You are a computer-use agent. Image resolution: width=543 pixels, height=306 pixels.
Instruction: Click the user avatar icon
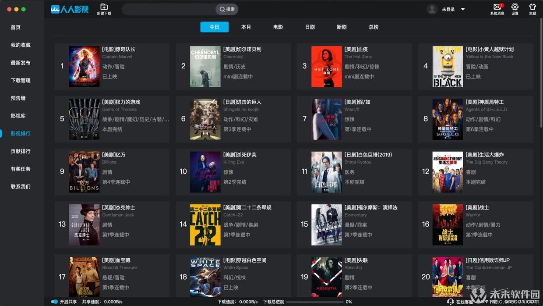432,9
